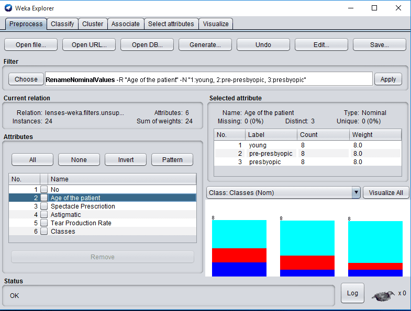This screenshot has width=411, height=311.
Task: Click the Name header in attributes list
Action: pos(122,179)
